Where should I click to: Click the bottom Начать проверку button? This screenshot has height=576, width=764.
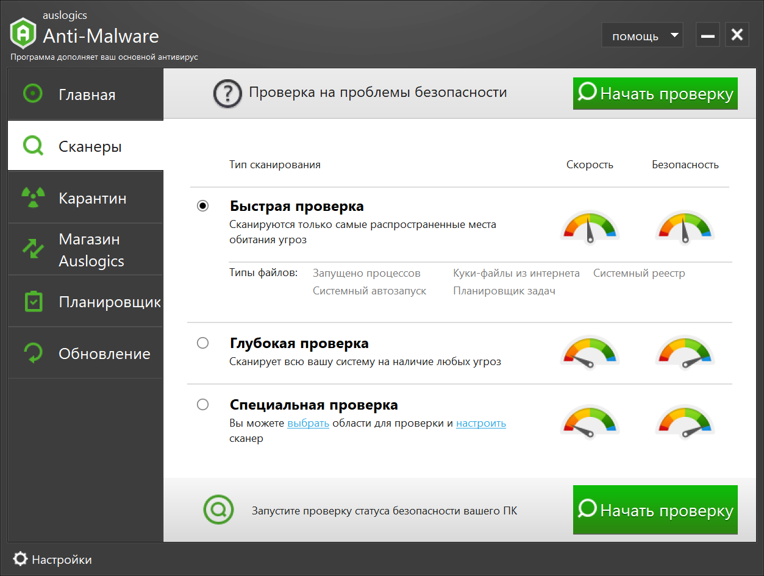coord(655,510)
